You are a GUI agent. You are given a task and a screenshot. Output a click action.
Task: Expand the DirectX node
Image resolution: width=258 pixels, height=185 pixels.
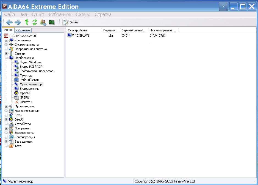(6, 119)
